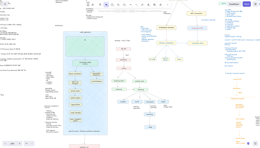Viewport: 260px width, 148px height.
Task: Toggle the library sidebar panel
Action: tap(255, 4)
